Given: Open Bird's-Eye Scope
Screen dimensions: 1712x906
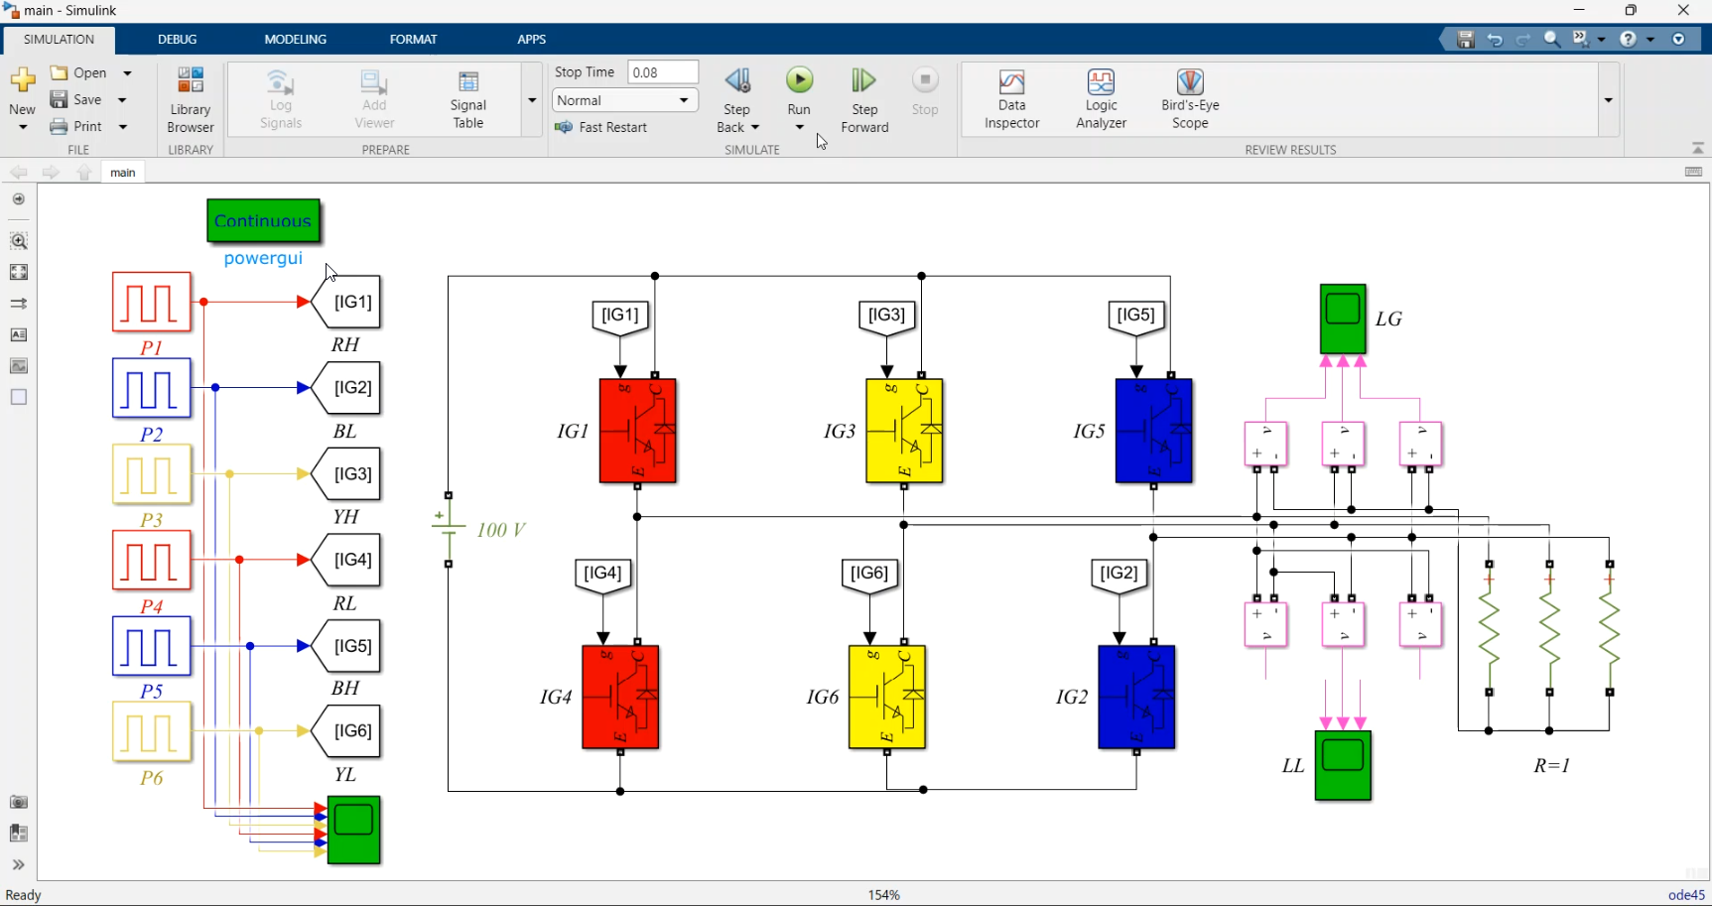Looking at the screenshot, I should [x=1190, y=99].
